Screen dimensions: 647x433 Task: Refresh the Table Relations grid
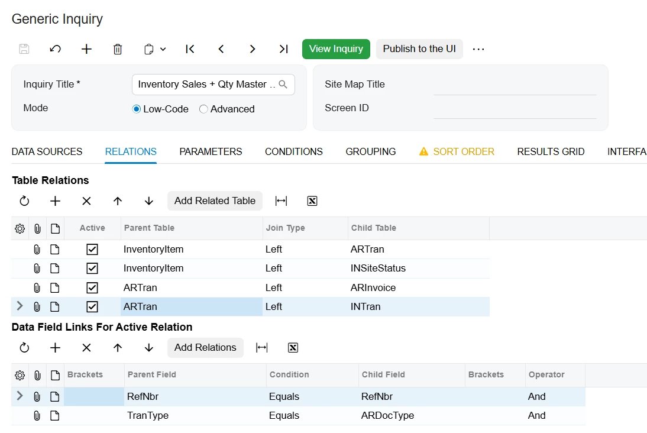24,201
